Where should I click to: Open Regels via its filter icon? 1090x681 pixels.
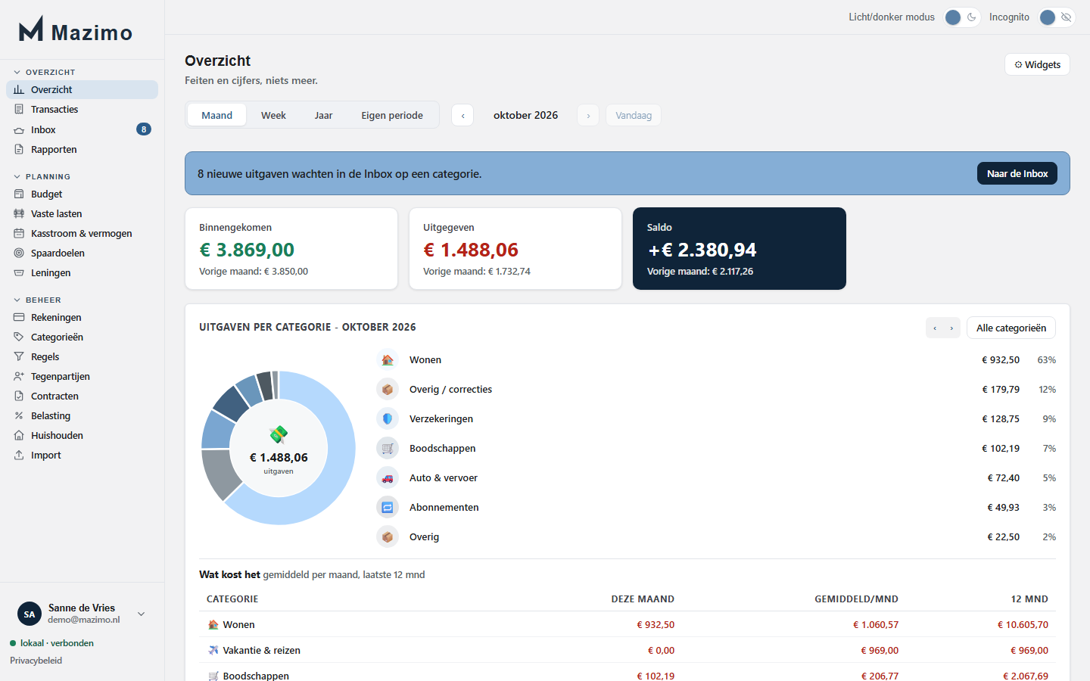(x=19, y=357)
